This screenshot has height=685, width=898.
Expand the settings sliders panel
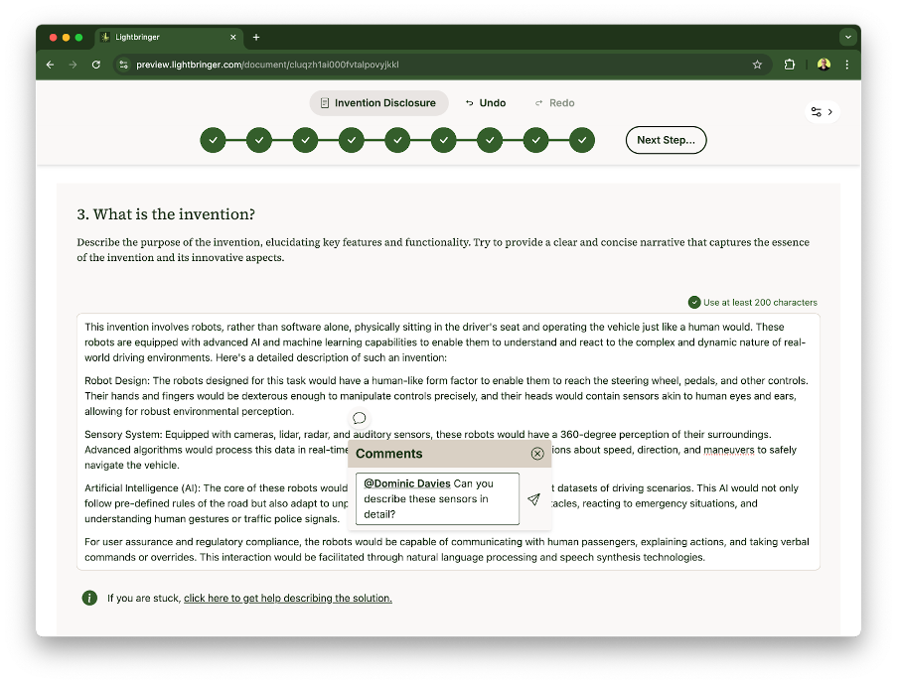point(823,112)
